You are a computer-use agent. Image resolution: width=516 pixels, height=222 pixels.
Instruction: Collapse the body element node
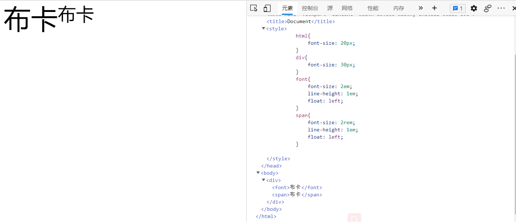[258, 173]
